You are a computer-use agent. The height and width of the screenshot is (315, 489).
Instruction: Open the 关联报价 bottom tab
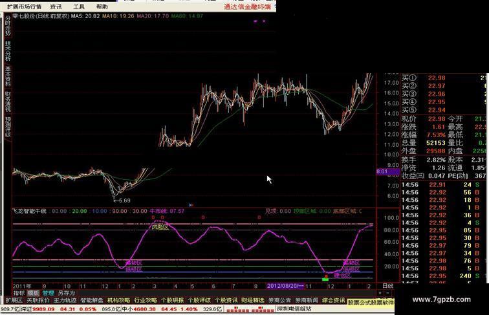[38, 300]
